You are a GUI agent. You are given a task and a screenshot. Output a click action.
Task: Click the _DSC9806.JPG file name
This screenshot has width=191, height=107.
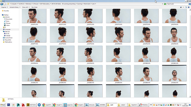(x=147, y=83)
